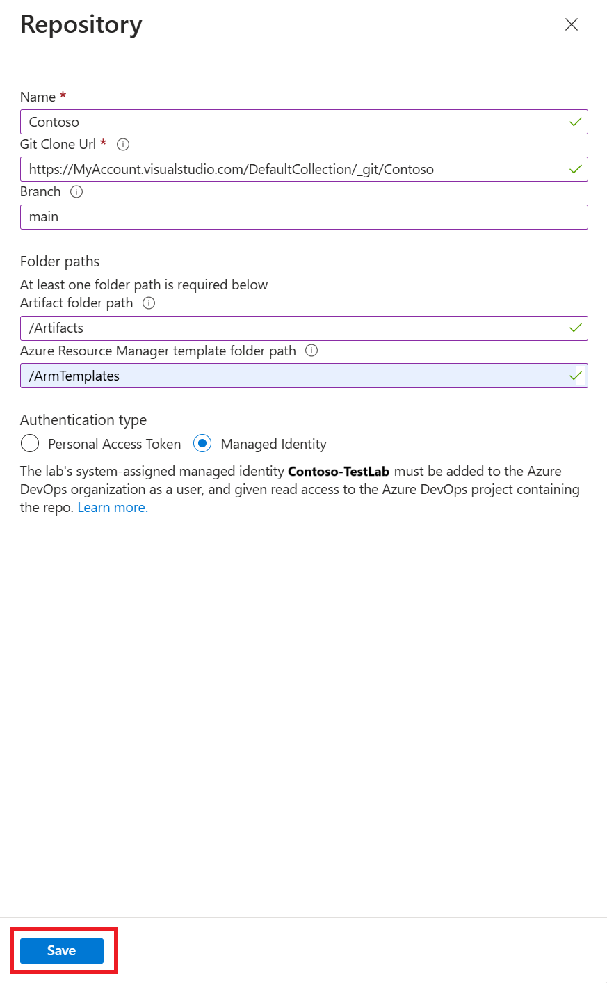This screenshot has height=983, width=607.
Task: Click into the Name field containing Contoso
Action: coord(304,122)
